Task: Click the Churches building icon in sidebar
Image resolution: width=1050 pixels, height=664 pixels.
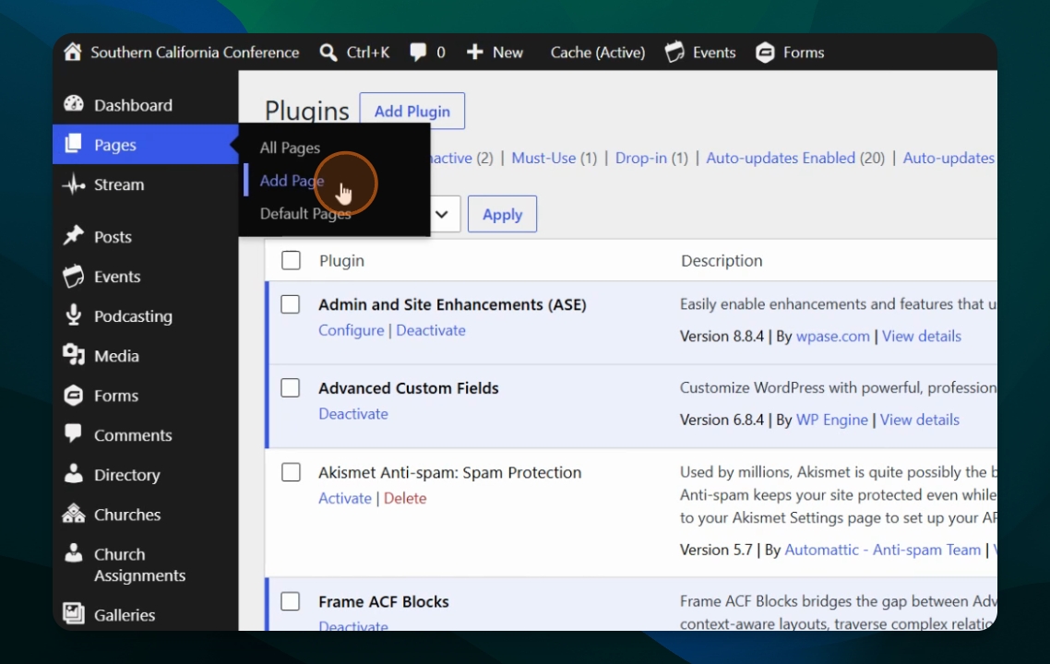Action: (74, 514)
